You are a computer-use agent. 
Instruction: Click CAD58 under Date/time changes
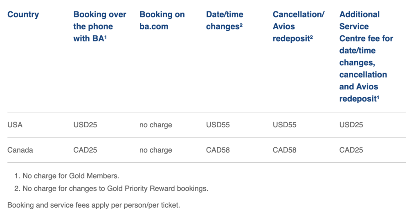click(218, 150)
